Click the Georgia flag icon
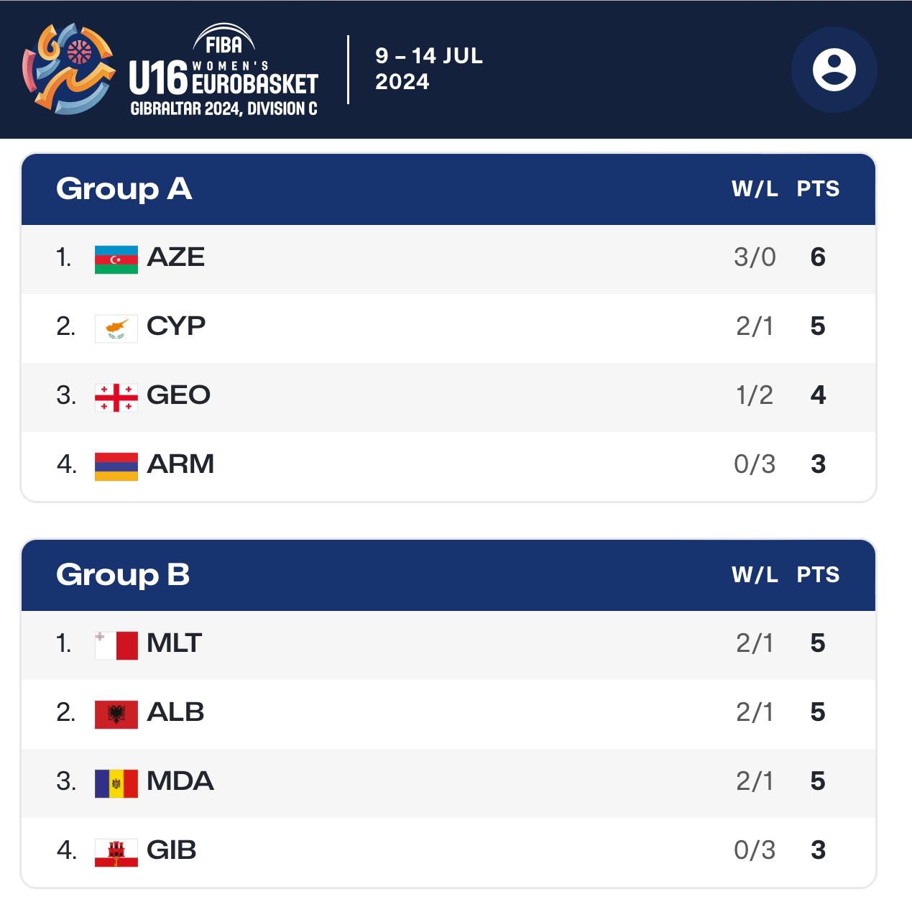The height and width of the screenshot is (920, 912). [x=116, y=397]
